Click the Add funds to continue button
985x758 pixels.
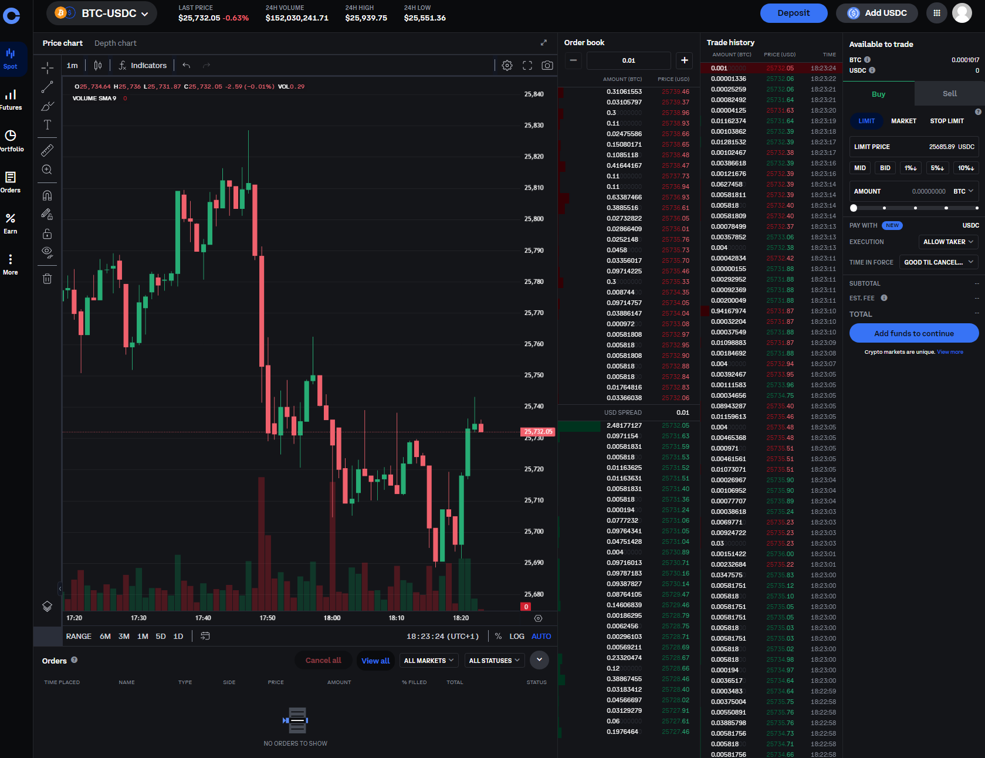[x=913, y=333]
